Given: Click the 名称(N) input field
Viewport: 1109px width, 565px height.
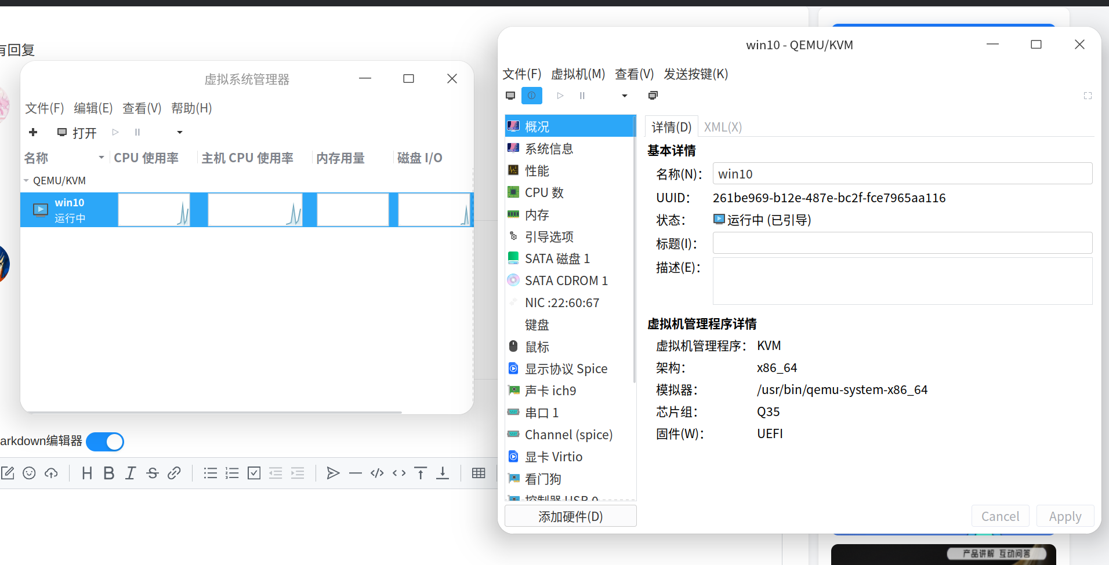Looking at the screenshot, I should coord(903,174).
